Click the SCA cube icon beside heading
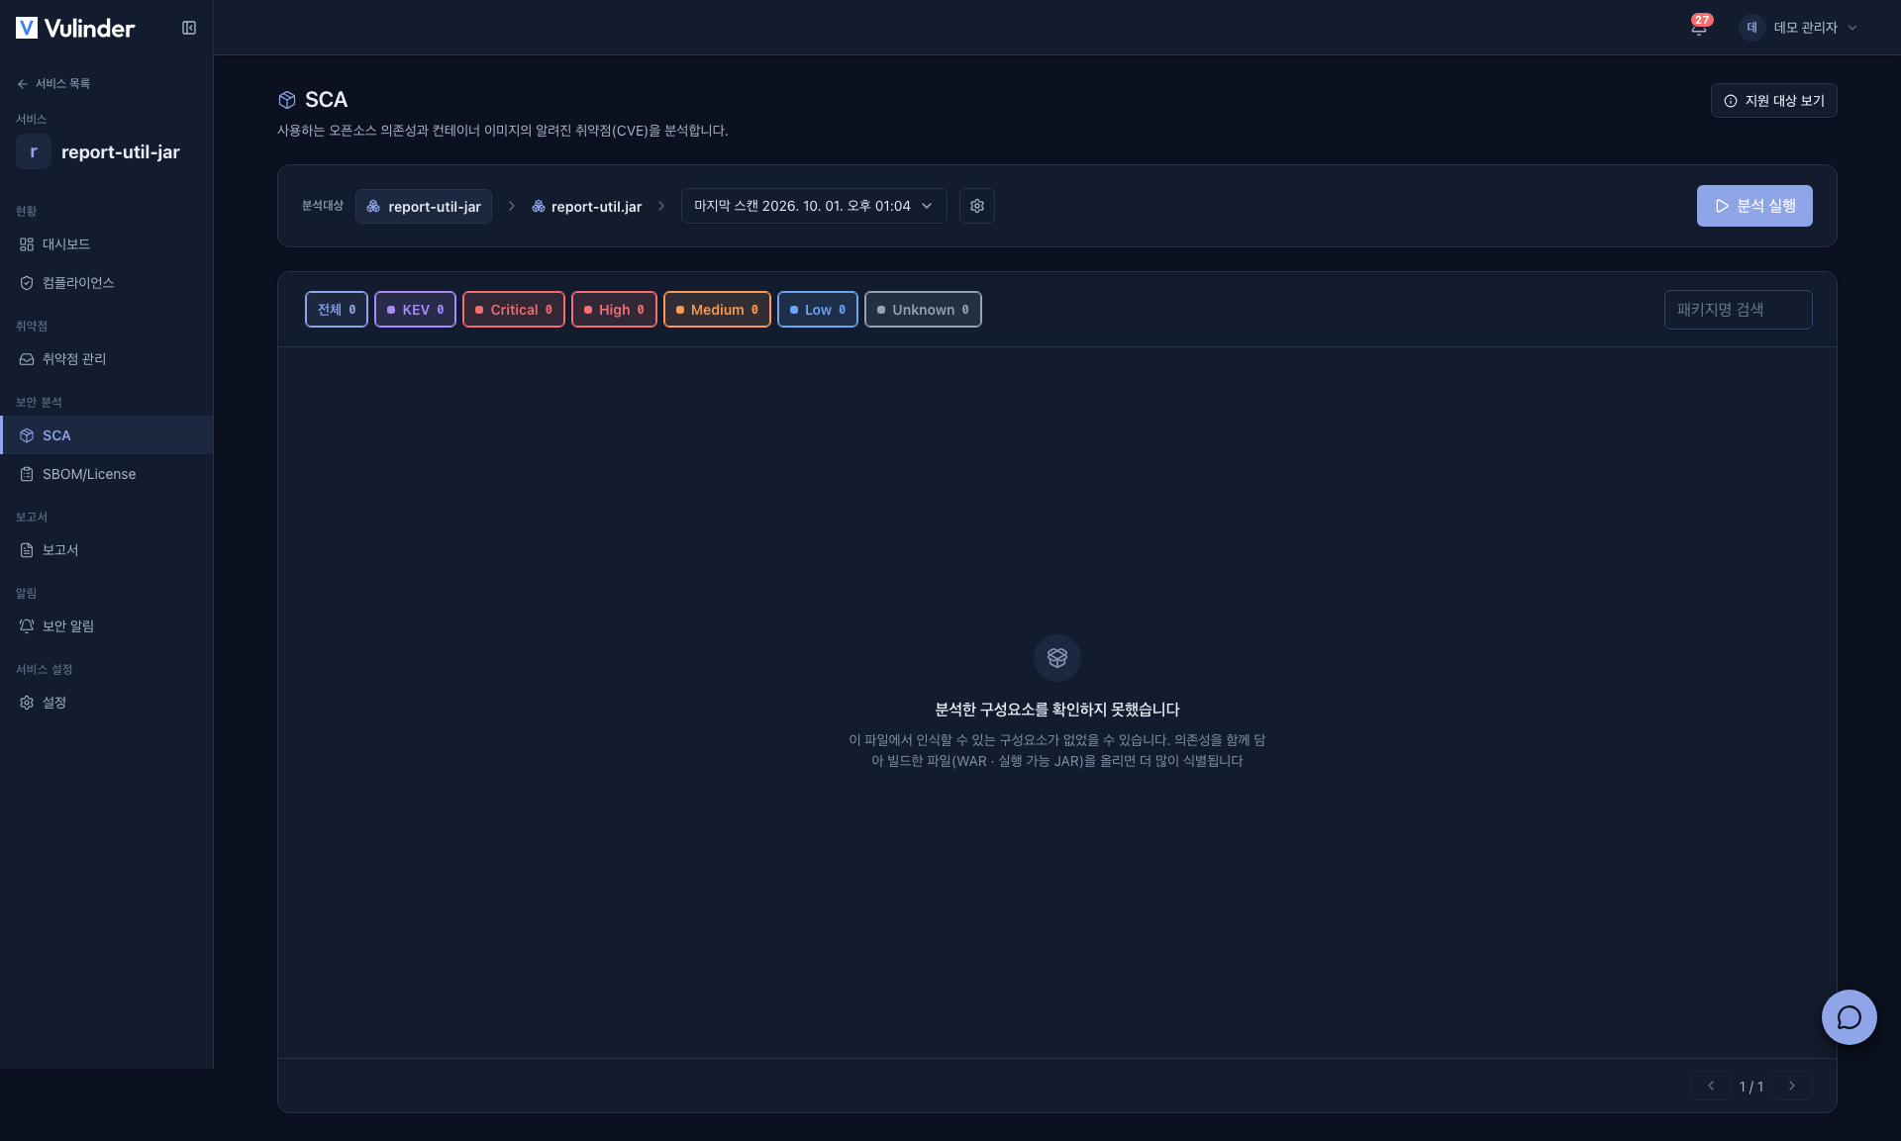The image size is (1901, 1141). pos(287,100)
